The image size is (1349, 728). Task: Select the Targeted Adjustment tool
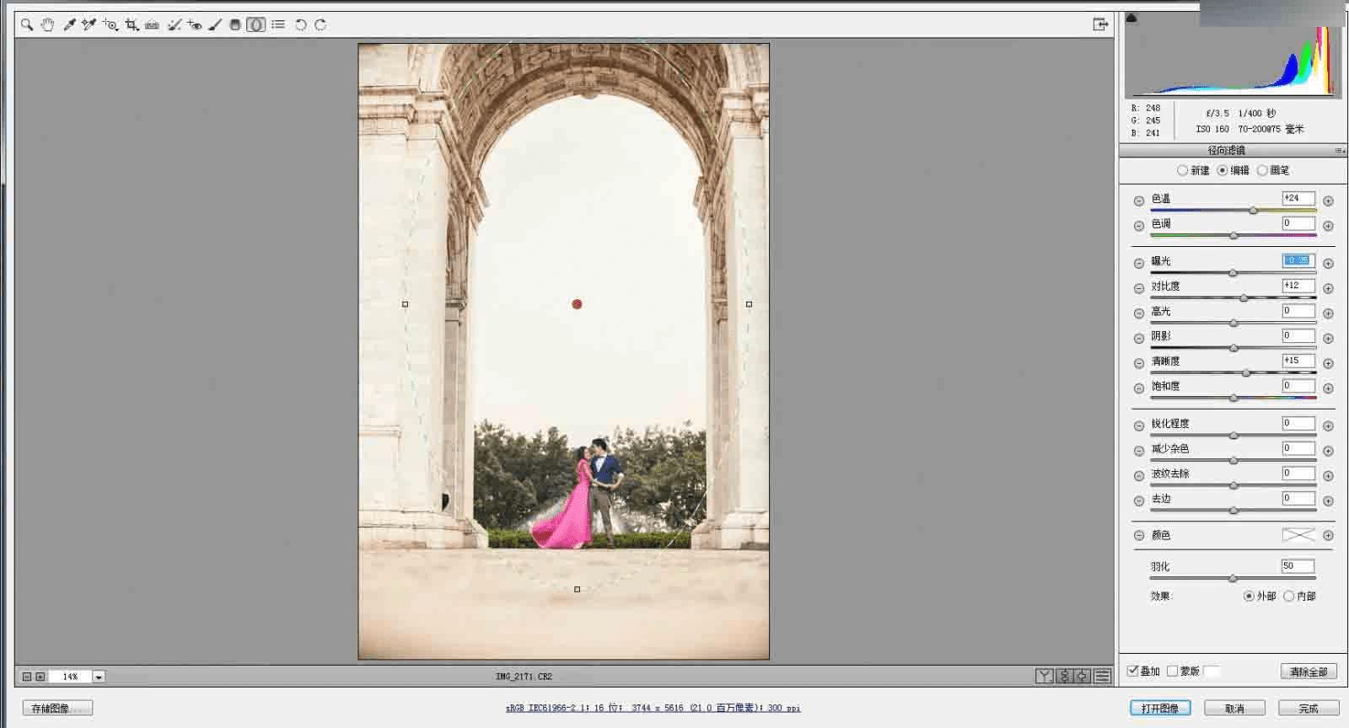tap(110, 25)
